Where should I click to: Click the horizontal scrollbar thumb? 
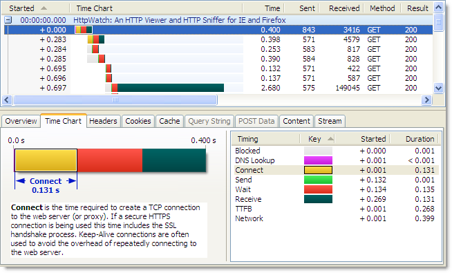pyautogui.click(x=115, y=100)
